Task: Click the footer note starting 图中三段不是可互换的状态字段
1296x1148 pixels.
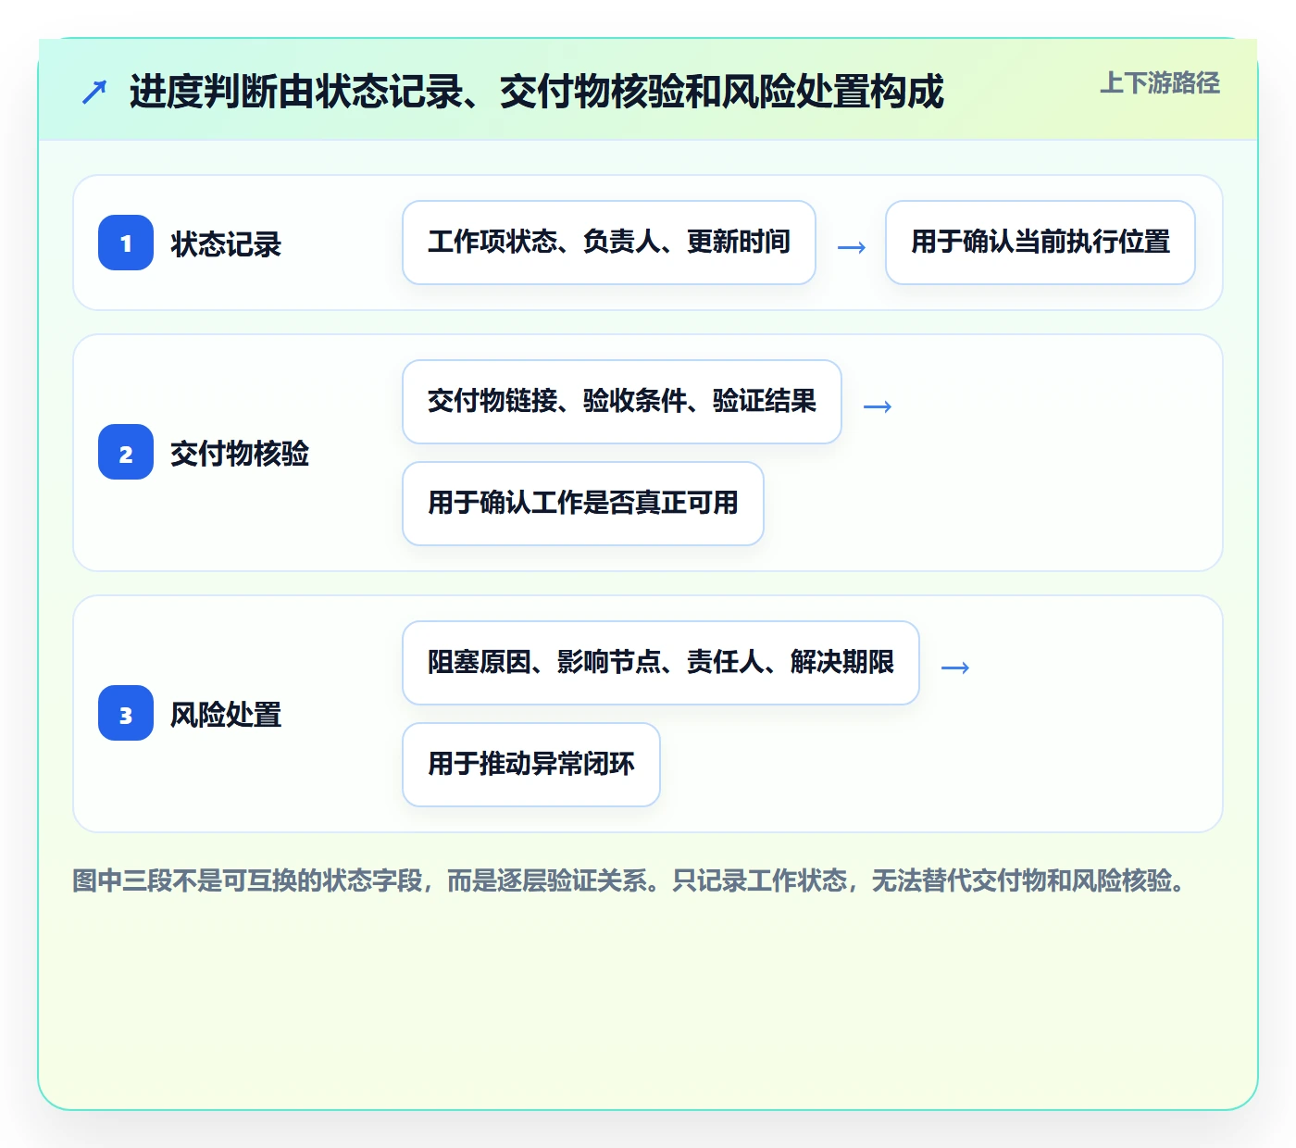Action: coord(629,880)
